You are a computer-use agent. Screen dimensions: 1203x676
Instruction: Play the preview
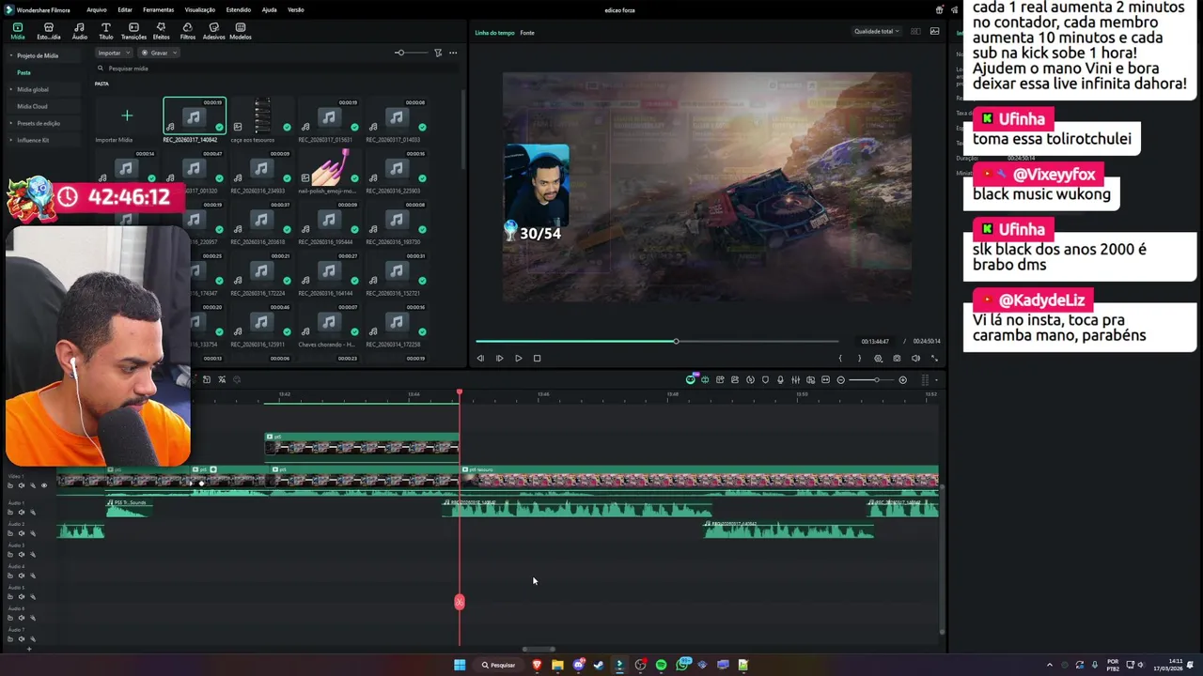coord(518,358)
